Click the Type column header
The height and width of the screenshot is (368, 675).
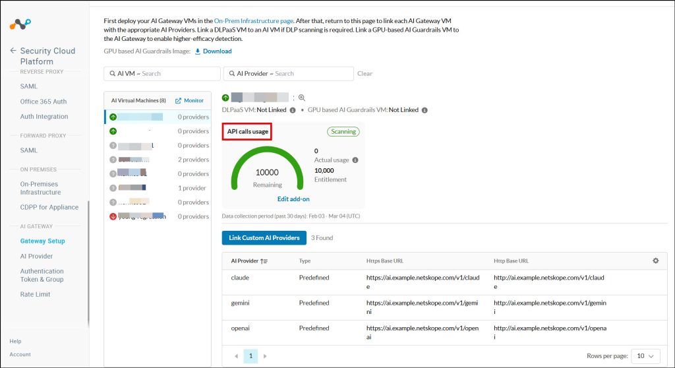click(305, 261)
